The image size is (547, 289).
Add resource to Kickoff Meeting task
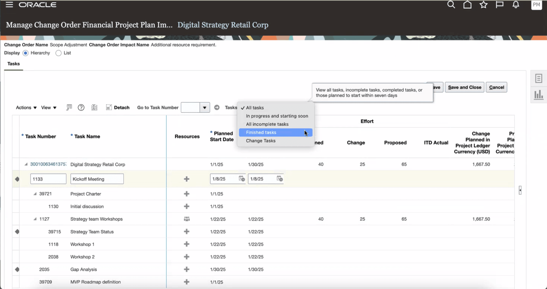pos(186,179)
